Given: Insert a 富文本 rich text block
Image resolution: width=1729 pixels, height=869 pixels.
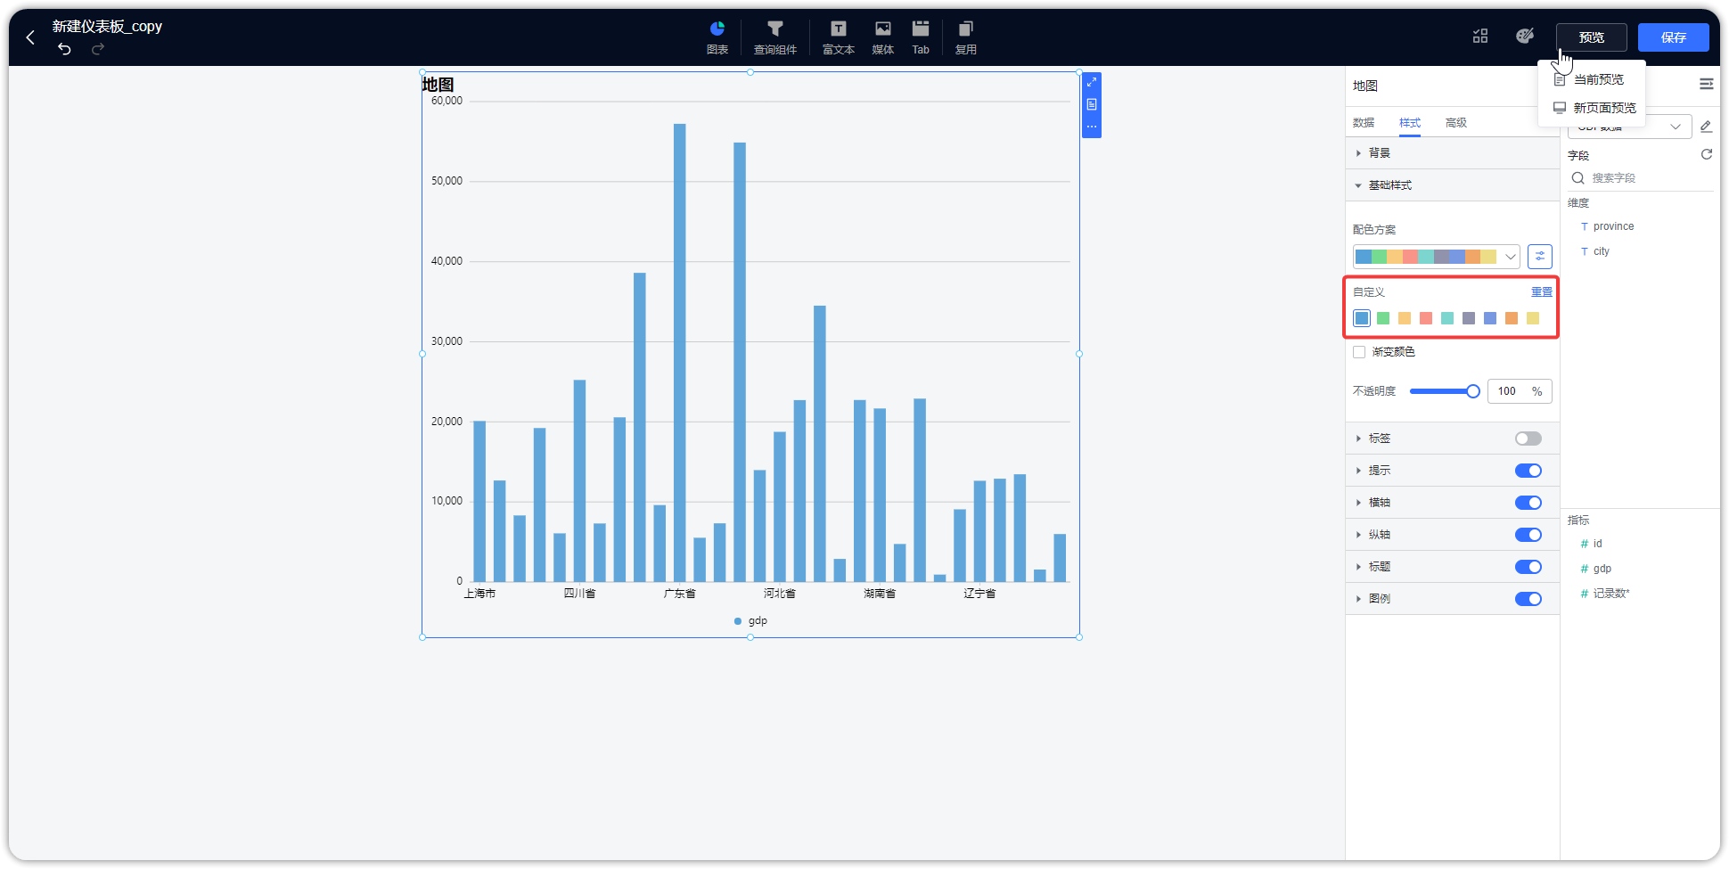Looking at the screenshot, I should (839, 37).
